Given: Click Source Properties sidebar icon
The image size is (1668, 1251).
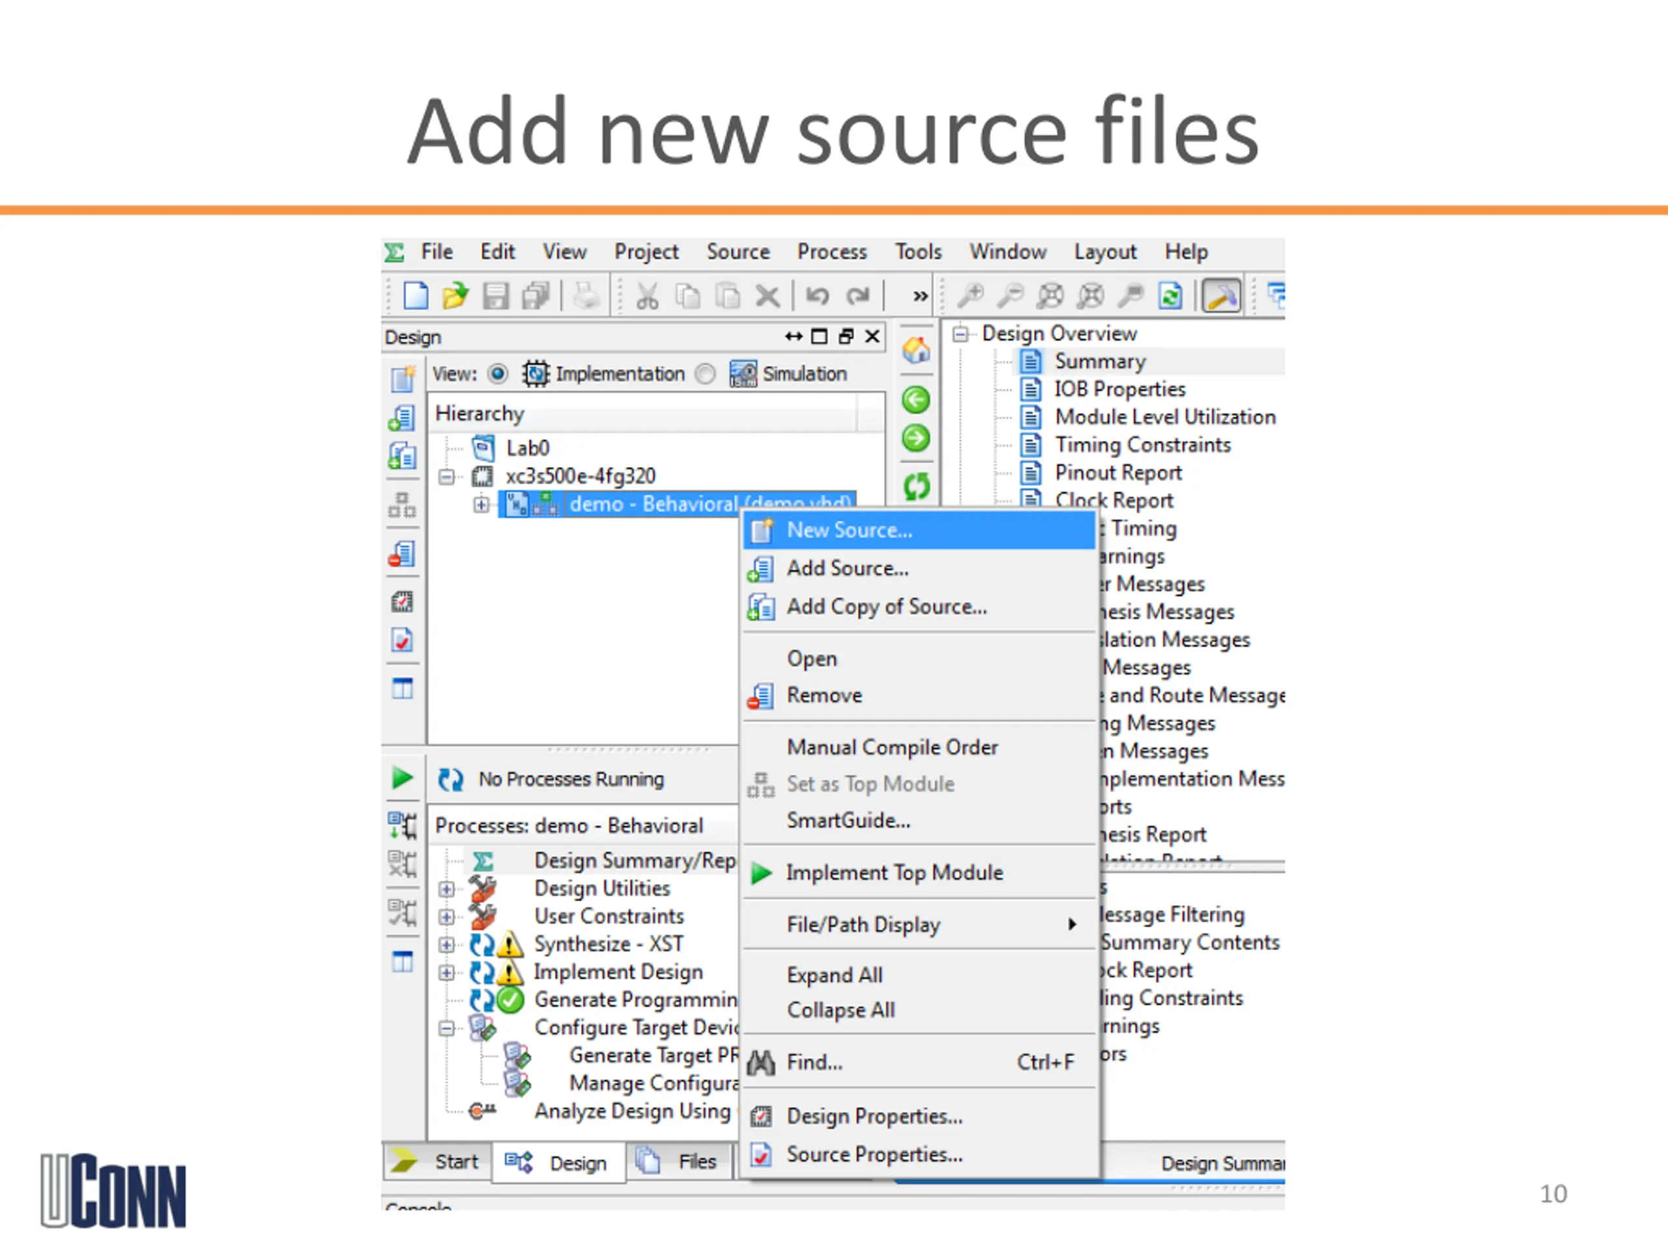Looking at the screenshot, I should click(402, 640).
